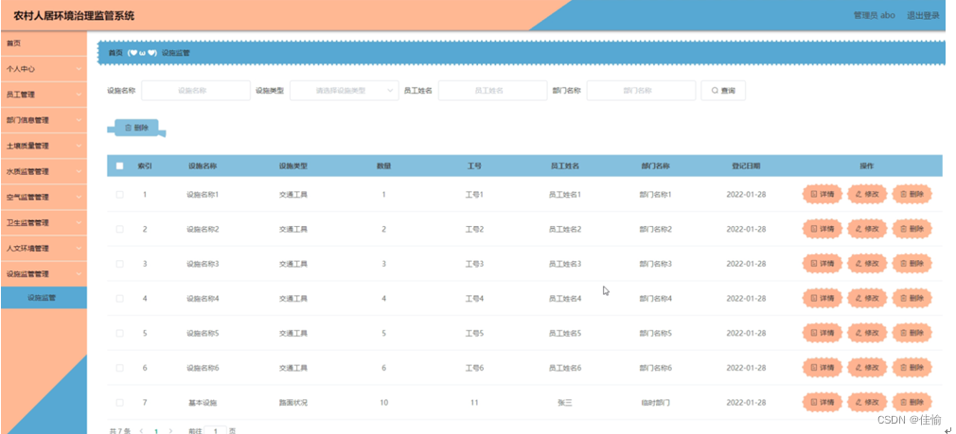
Task: Open 详情 icon for row 设施名称2
Action: coord(813,230)
